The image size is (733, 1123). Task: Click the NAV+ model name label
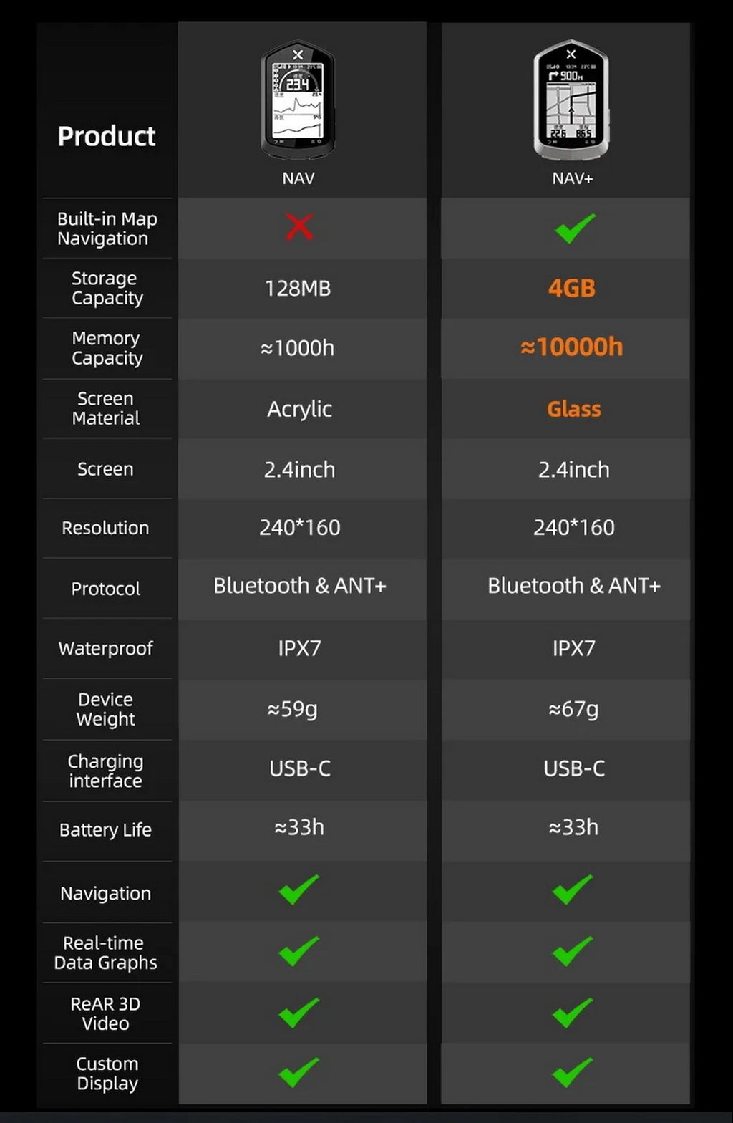573,178
